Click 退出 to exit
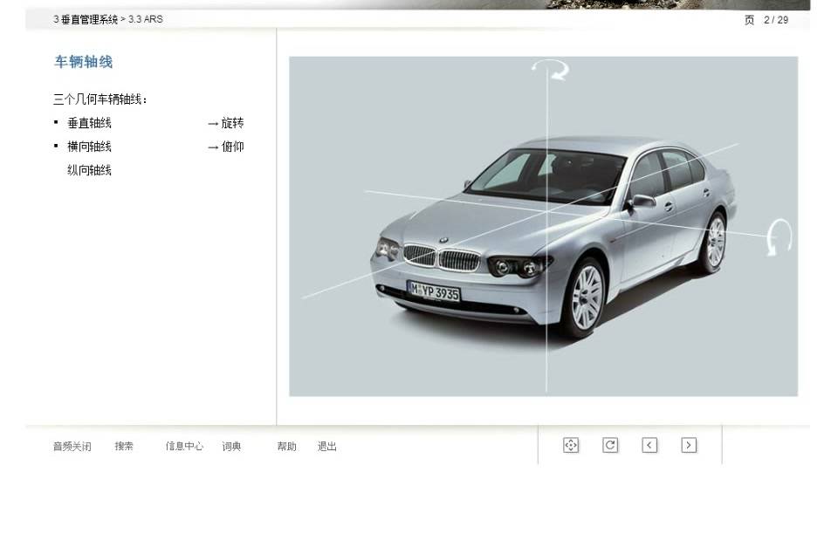 (x=327, y=446)
